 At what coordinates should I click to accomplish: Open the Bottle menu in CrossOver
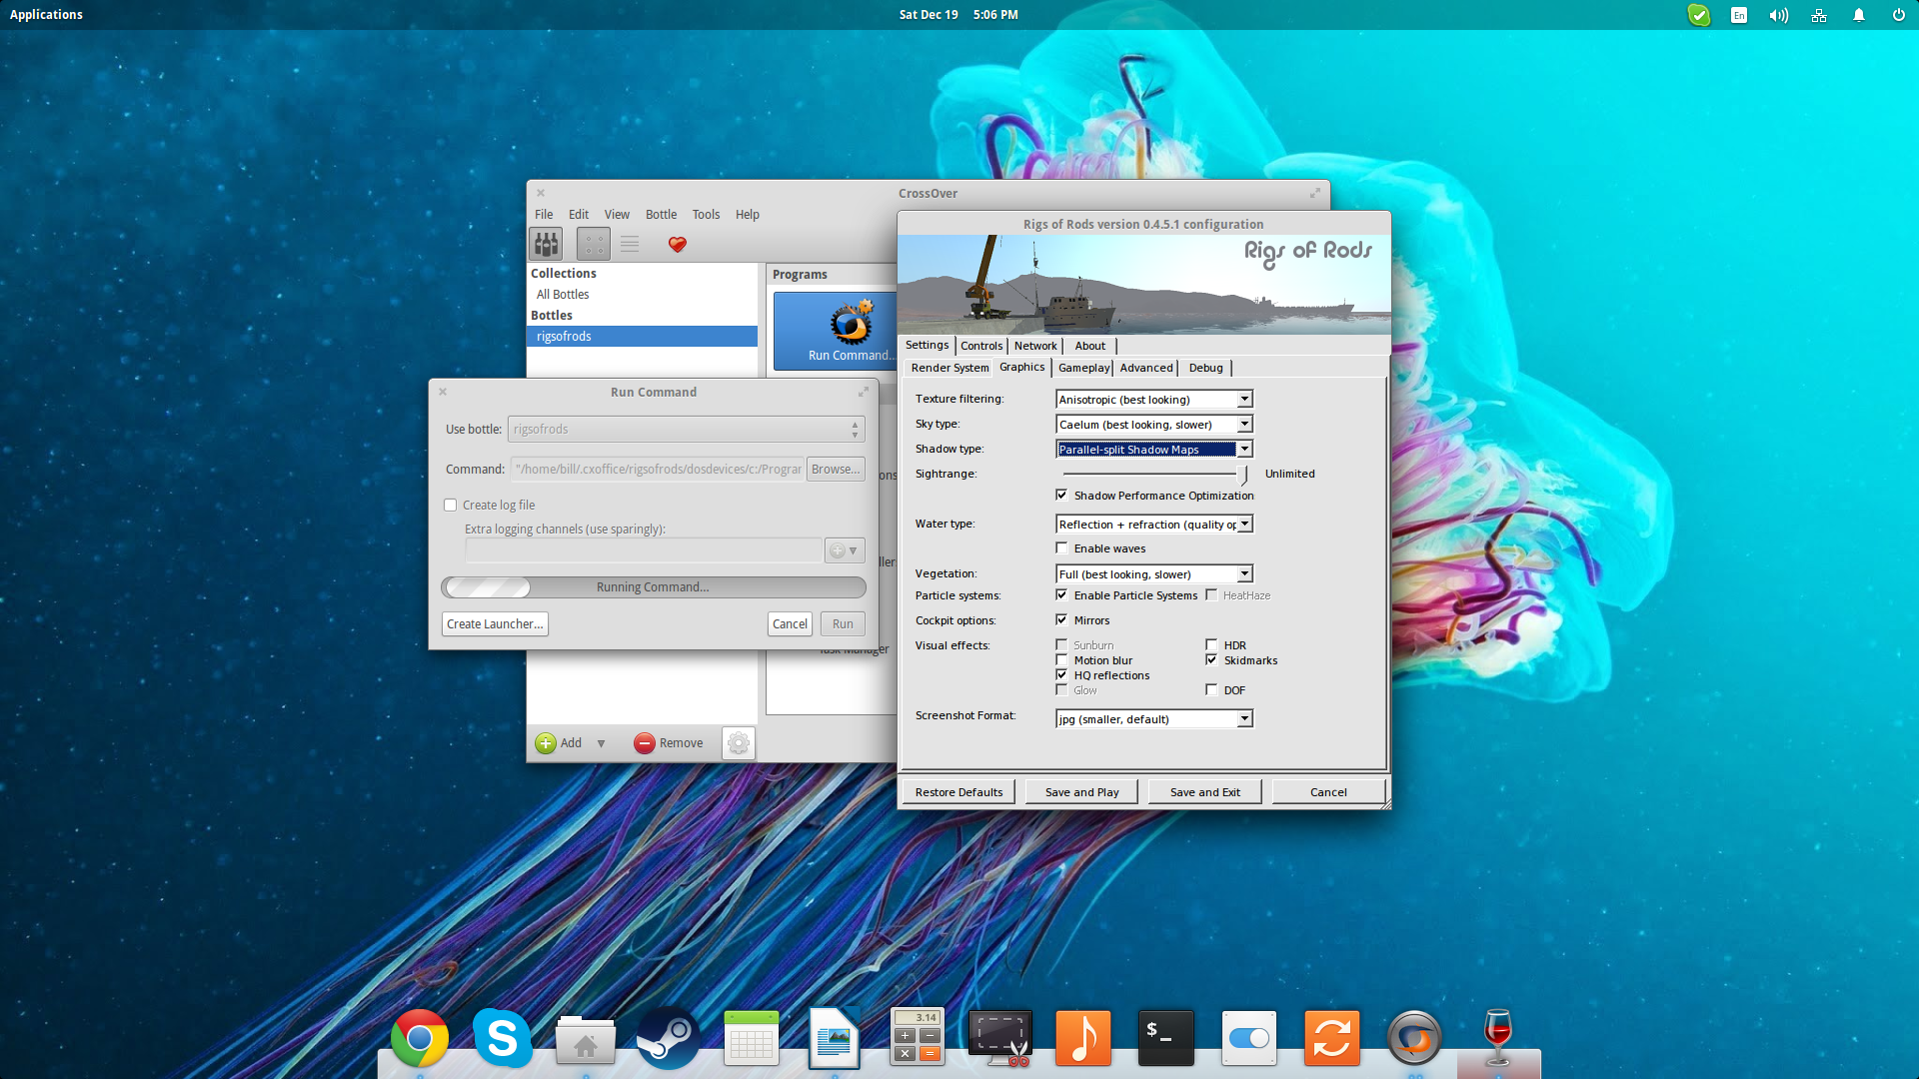tap(661, 214)
